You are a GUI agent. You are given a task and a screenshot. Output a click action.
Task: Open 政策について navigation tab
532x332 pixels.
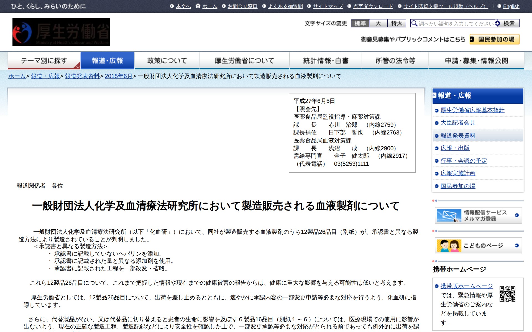[x=167, y=61]
